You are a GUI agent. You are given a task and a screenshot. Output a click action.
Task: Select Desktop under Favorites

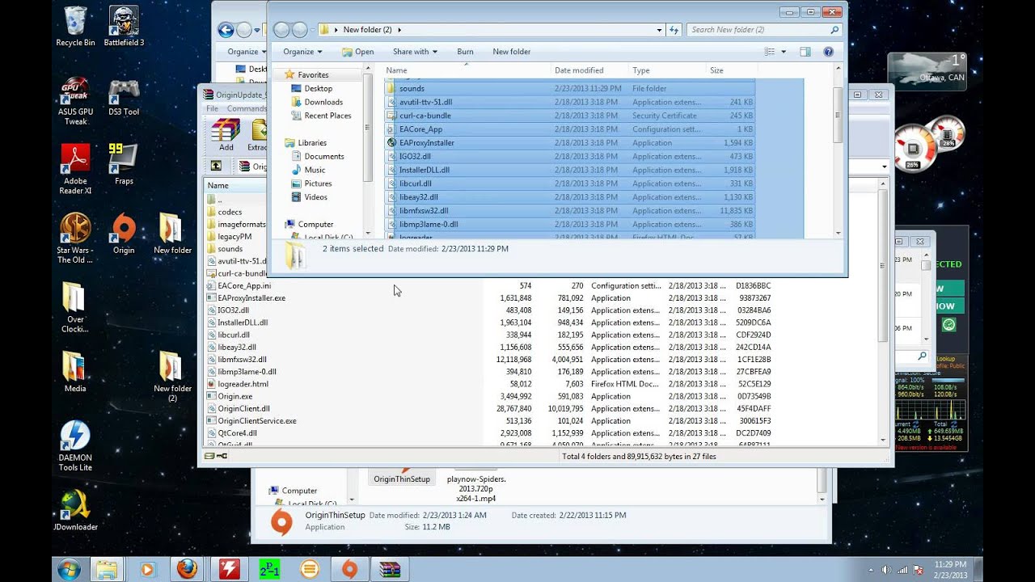(318, 88)
